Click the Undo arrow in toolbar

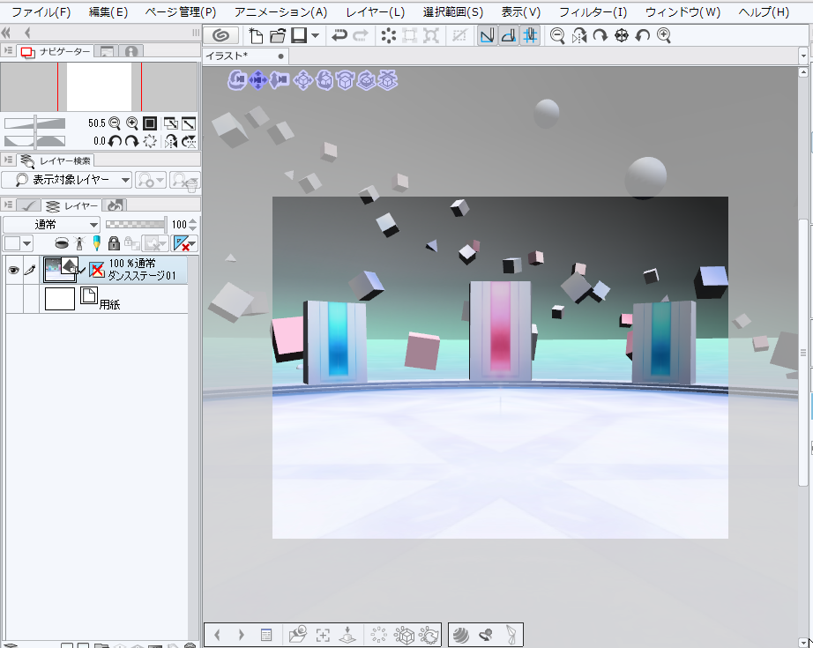339,35
